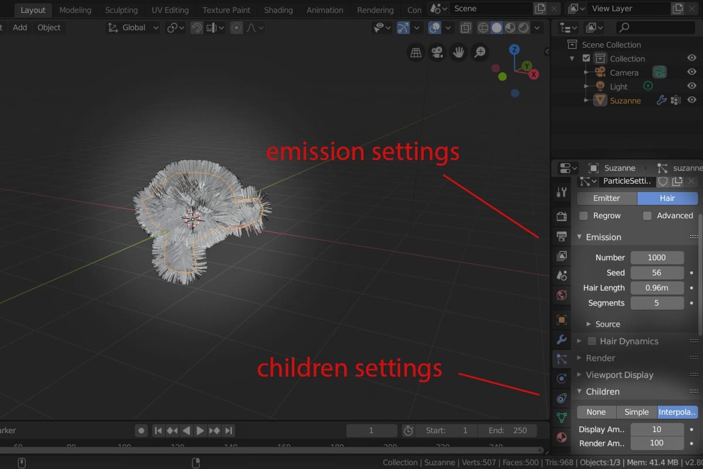703x469 pixels.
Task: Open the Modifier properties wrench tab
Action: coord(561,339)
